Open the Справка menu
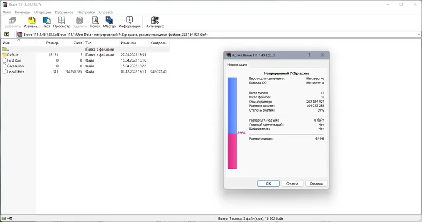 (x=106, y=12)
